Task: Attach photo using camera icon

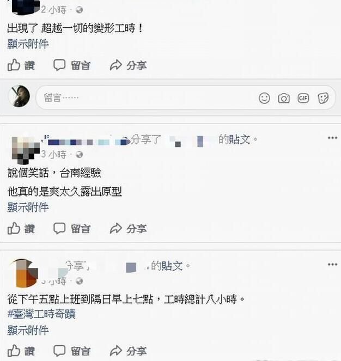Action: click(284, 99)
